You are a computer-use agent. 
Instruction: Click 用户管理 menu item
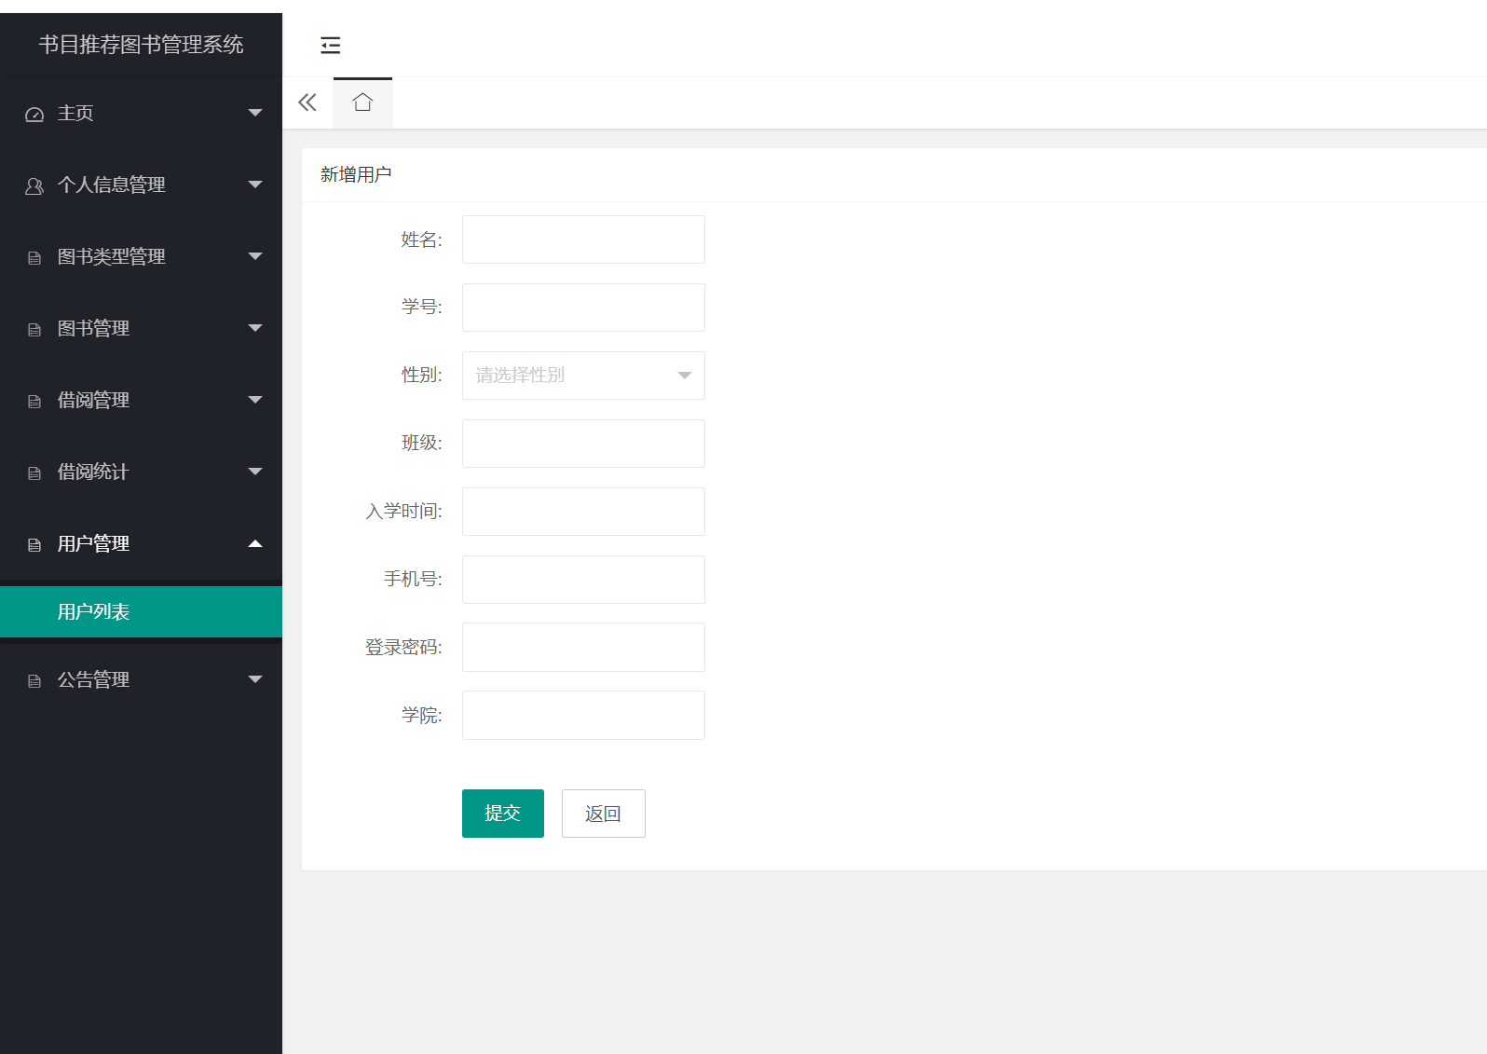[x=141, y=543]
